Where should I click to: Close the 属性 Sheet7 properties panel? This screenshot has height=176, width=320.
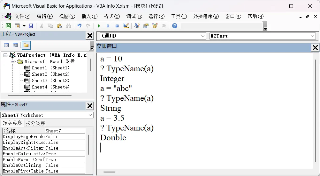pyautogui.click(x=90, y=106)
